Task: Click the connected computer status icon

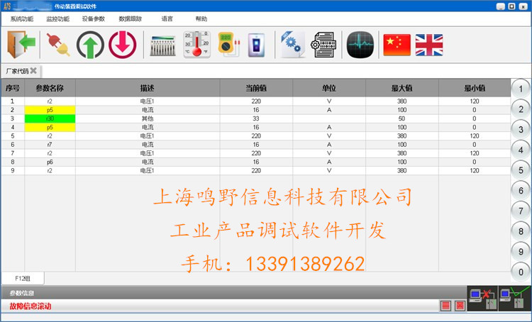Action: click(x=515, y=299)
